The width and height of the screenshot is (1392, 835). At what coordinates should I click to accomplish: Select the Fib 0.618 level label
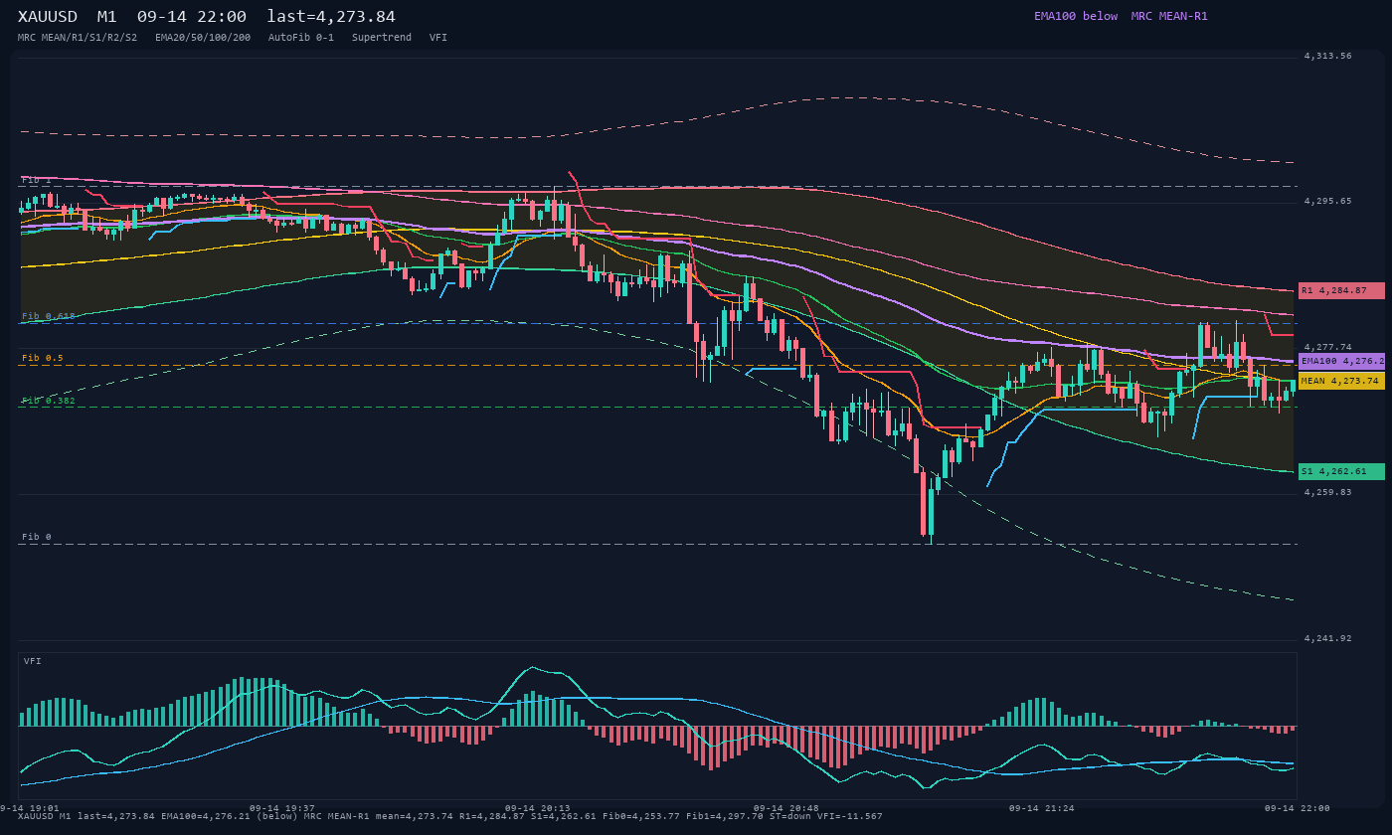coord(49,316)
